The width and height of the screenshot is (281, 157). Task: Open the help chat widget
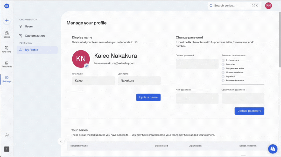coord(273,149)
